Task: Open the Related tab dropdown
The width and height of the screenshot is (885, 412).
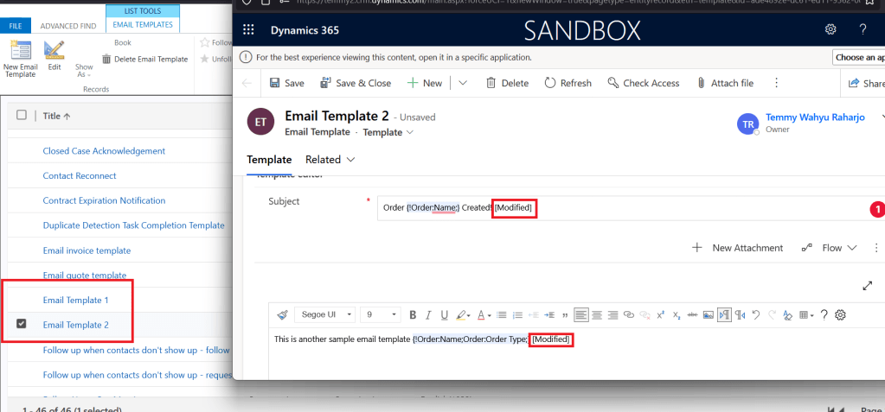Action: tap(330, 160)
